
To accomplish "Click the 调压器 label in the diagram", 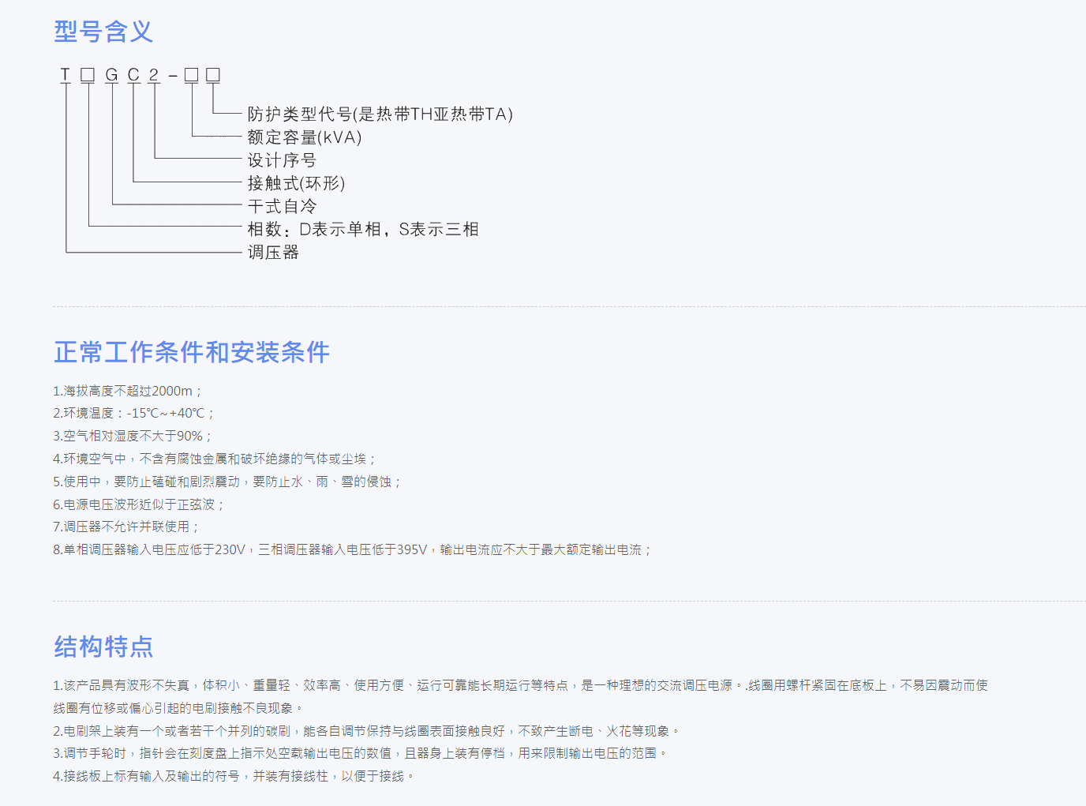I will (x=273, y=253).
